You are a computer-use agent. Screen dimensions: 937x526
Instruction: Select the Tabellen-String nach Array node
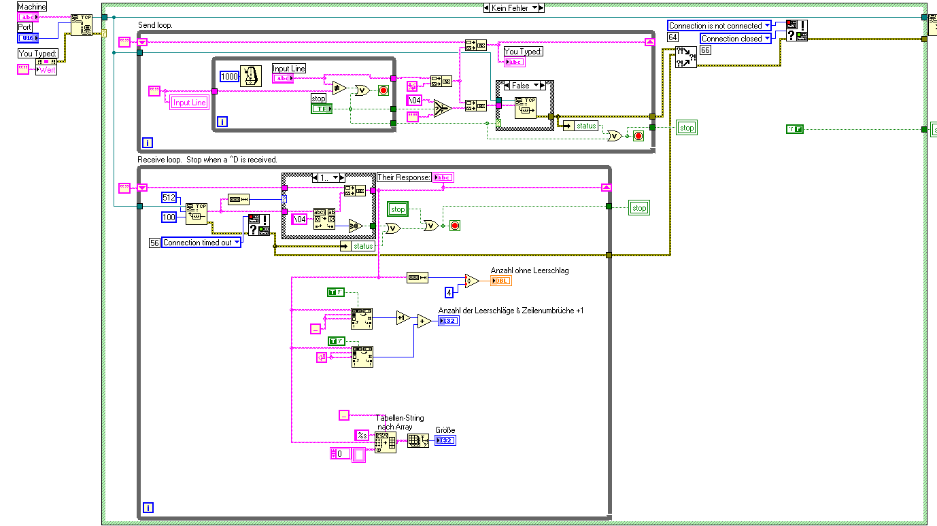(x=386, y=442)
